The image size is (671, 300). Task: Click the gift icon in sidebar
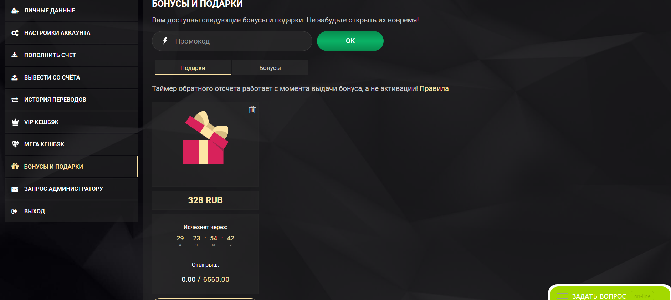point(15,167)
